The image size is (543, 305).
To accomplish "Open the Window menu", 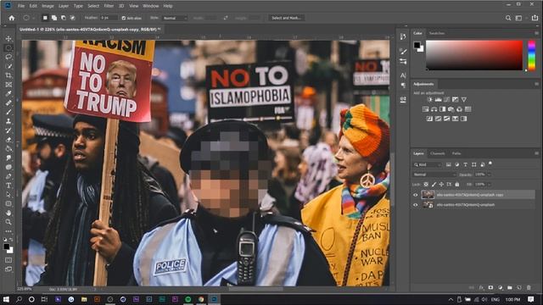I will tap(151, 6).
